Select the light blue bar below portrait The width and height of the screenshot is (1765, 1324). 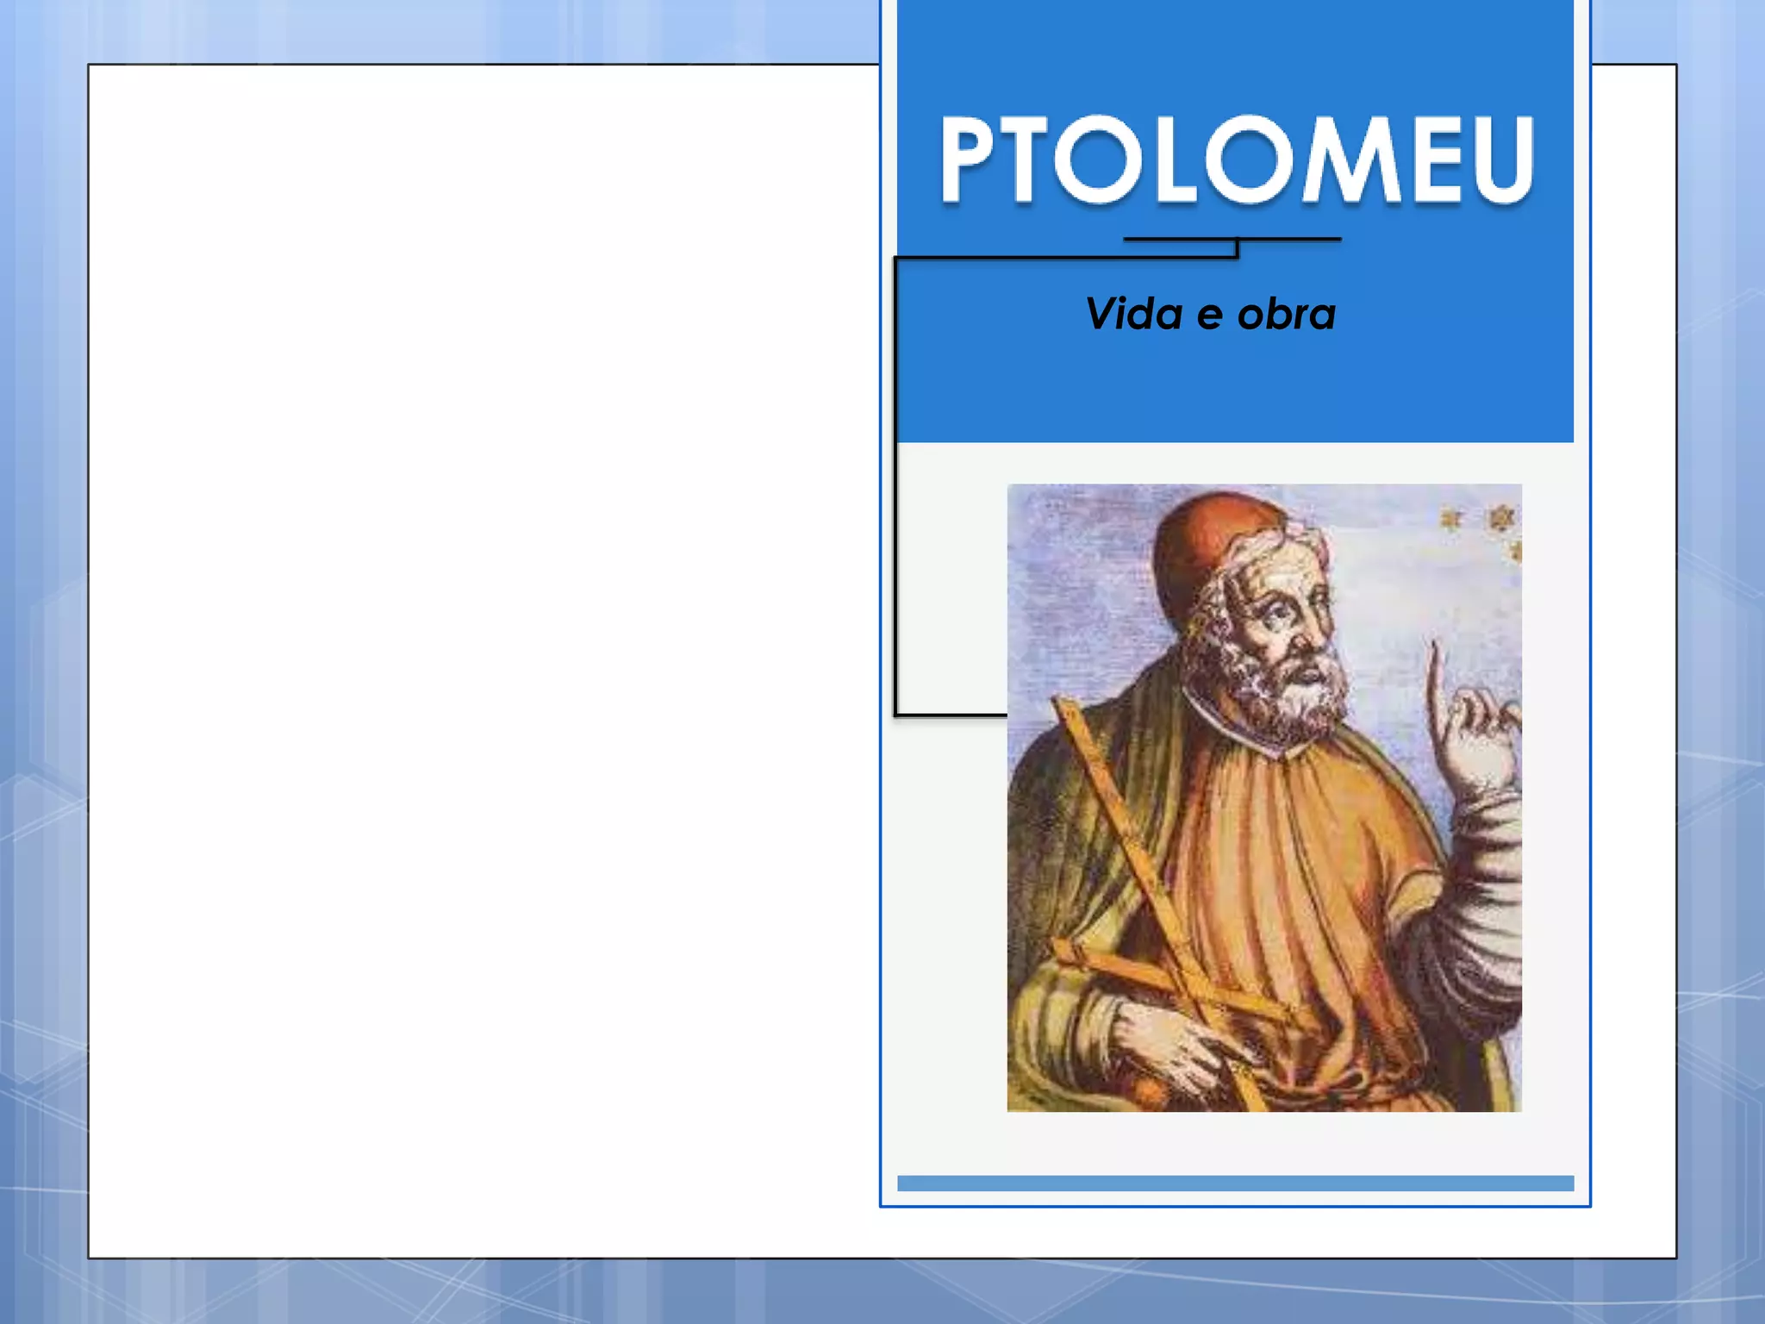[1234, 1183]
